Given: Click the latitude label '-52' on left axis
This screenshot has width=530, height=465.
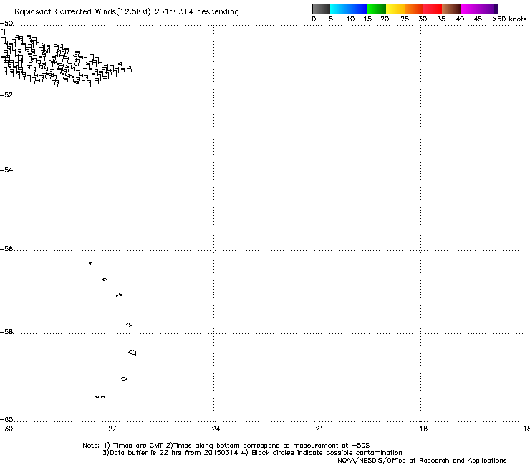Looking at the screenshot, I should [x=6, y=95].
